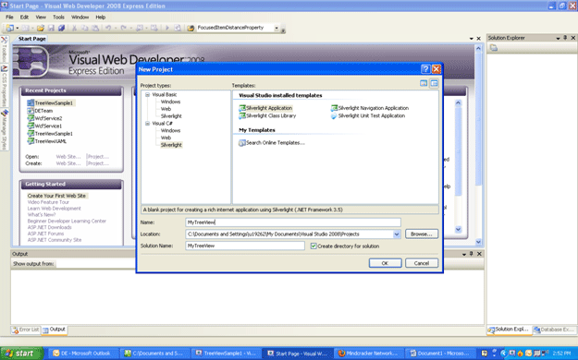Open the Solution Explorer window position dropdown
578x360 pixels.
coord(558,38)
